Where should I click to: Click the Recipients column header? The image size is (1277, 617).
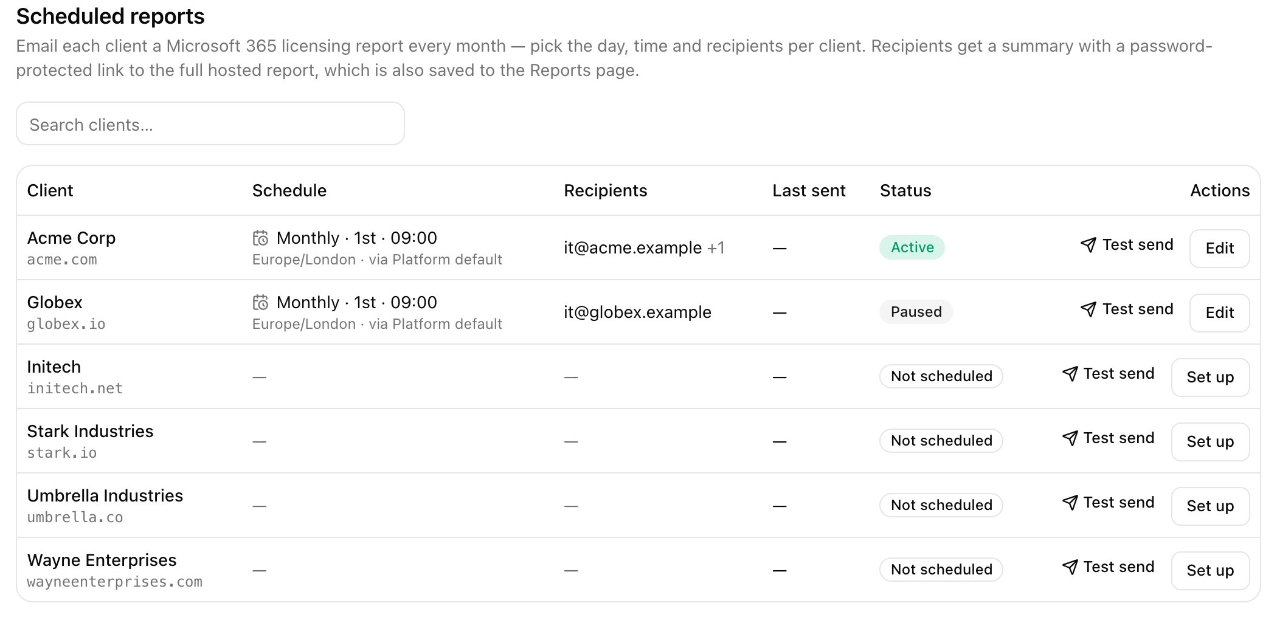(605, 190)
